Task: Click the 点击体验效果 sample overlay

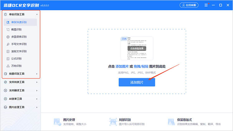Action: click(x=137, y=48)
